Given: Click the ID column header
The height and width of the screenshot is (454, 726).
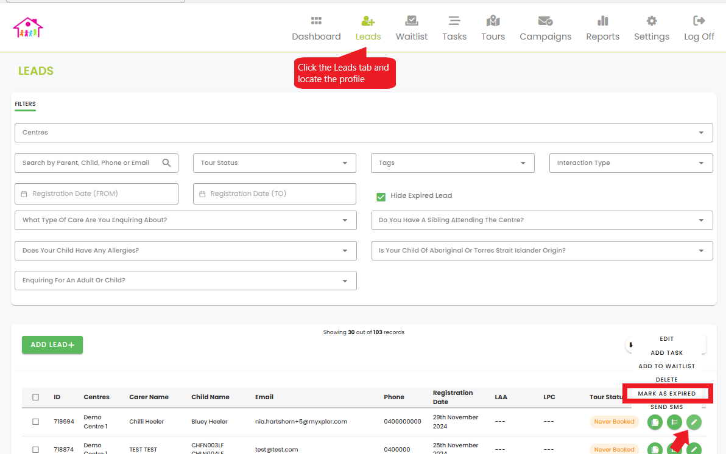Looking at the screenshot, I should (57, 397).
